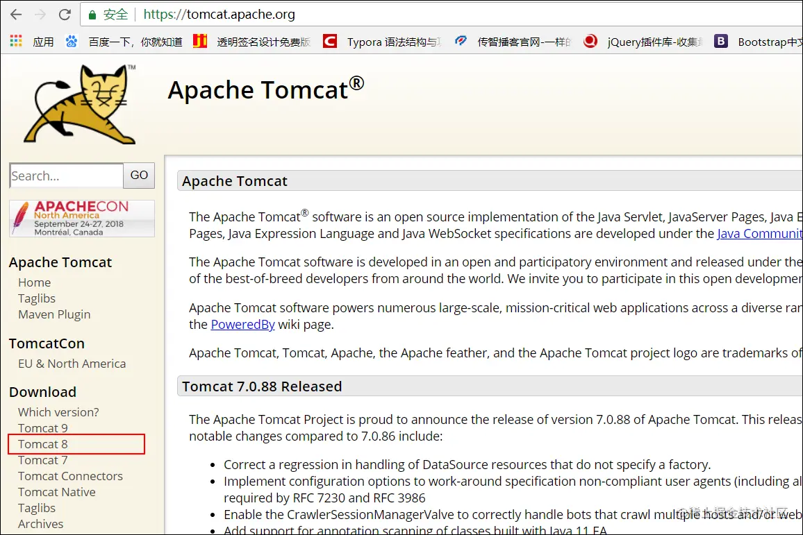Open the Maven Plugin link
Viewport: 803px width, 535px height.
[x=54, y=314]
